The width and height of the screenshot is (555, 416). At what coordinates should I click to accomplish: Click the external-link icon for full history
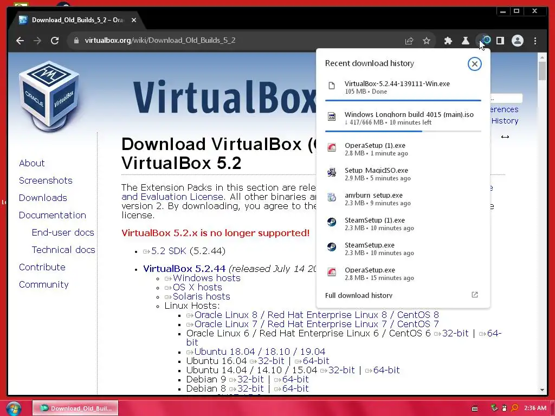(475, 295)
